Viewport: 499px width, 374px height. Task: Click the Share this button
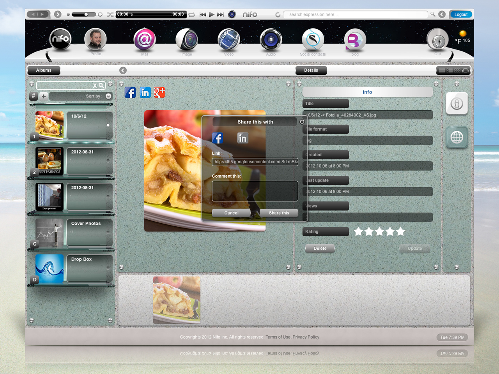pyautogui.click(x=279, y=213)
